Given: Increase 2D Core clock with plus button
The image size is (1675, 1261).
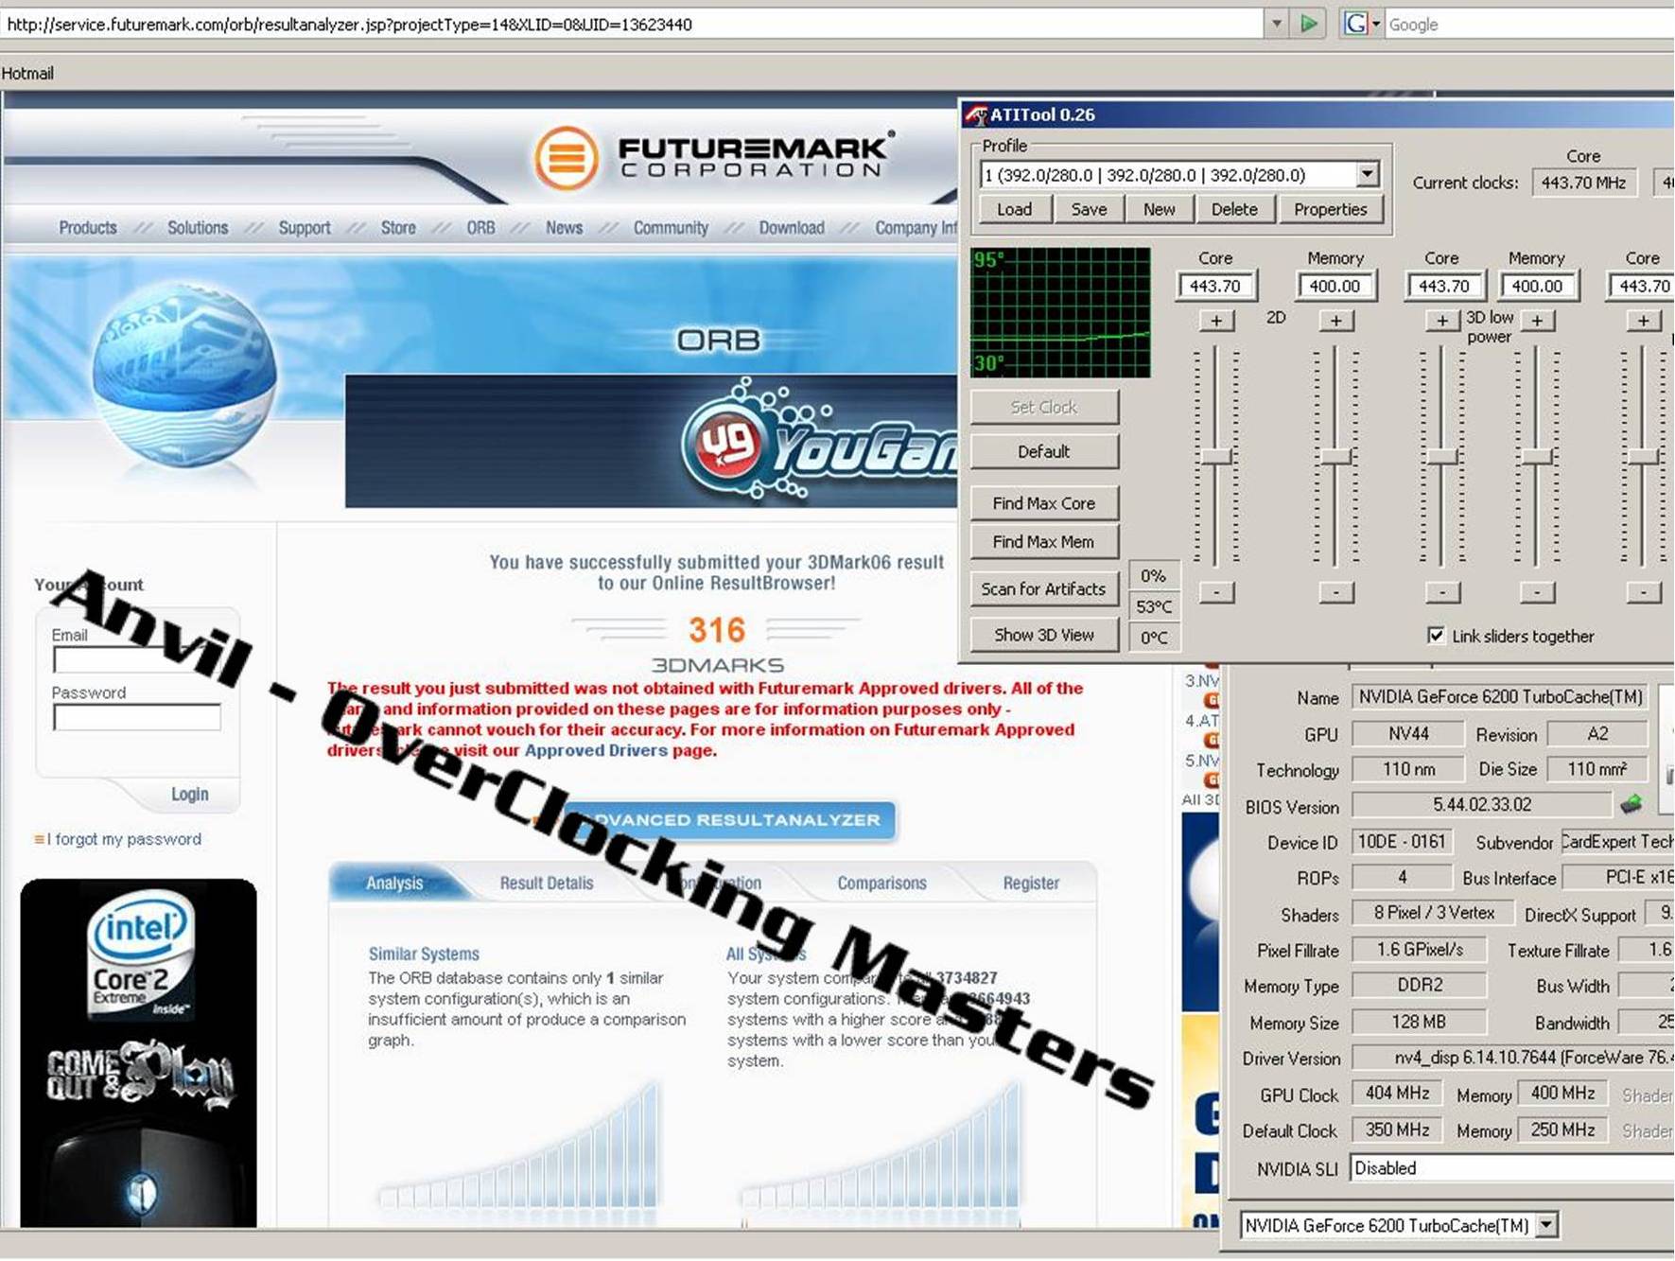Looking at the screenshot, I should pyautogui.click(x=1216, y=321).
